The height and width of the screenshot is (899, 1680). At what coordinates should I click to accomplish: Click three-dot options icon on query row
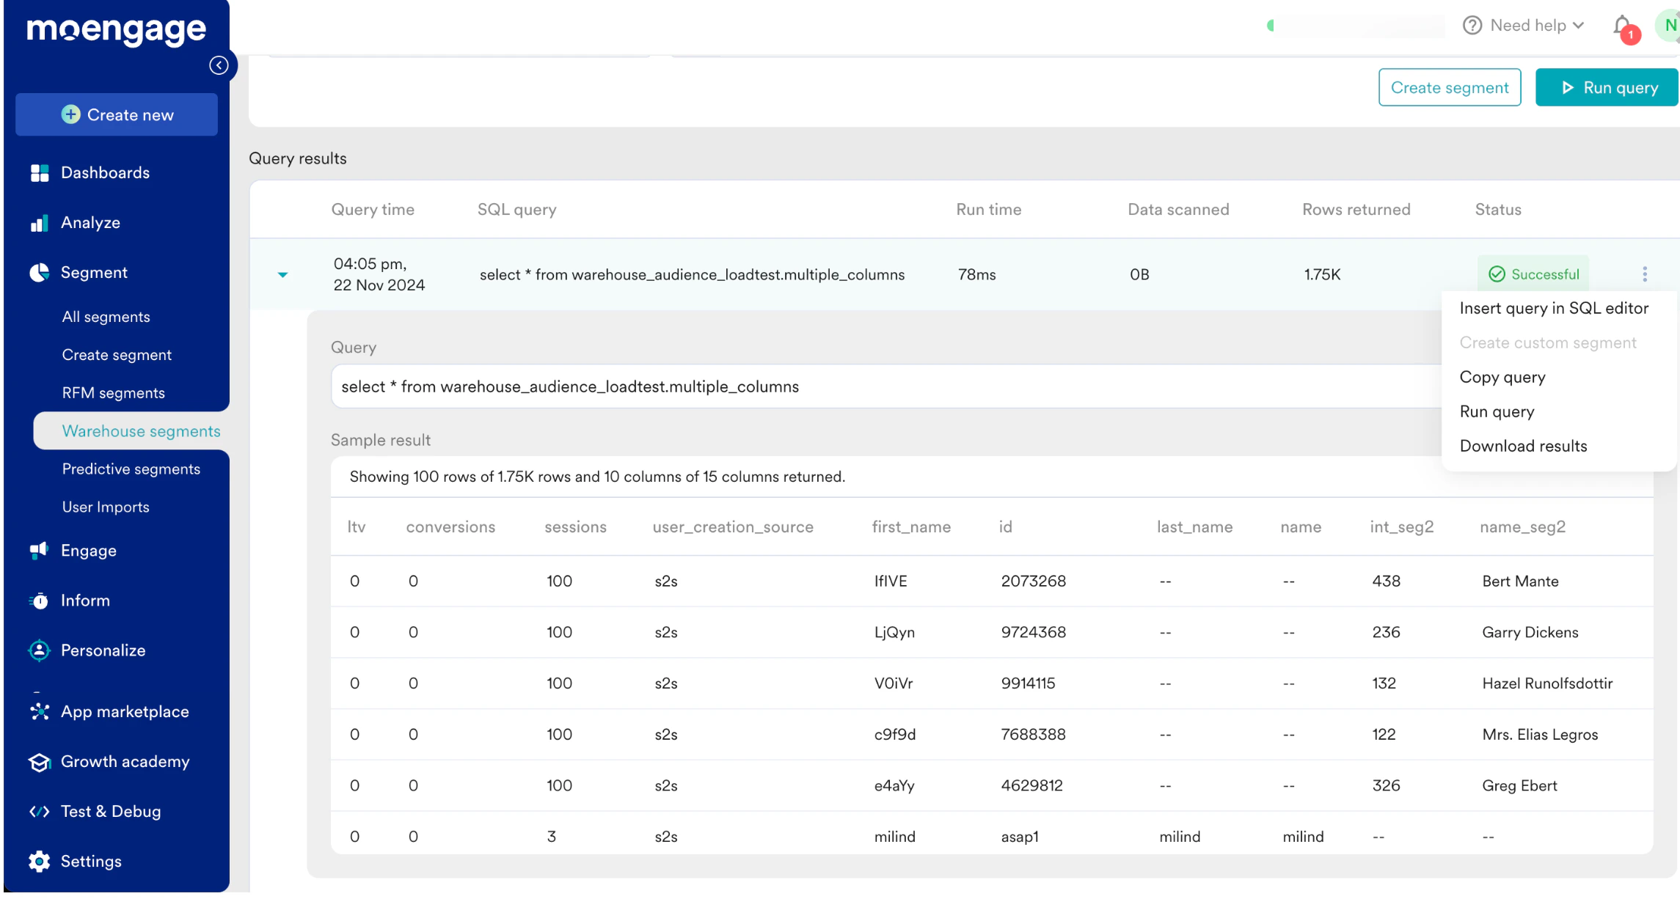tap(1645, 274)
